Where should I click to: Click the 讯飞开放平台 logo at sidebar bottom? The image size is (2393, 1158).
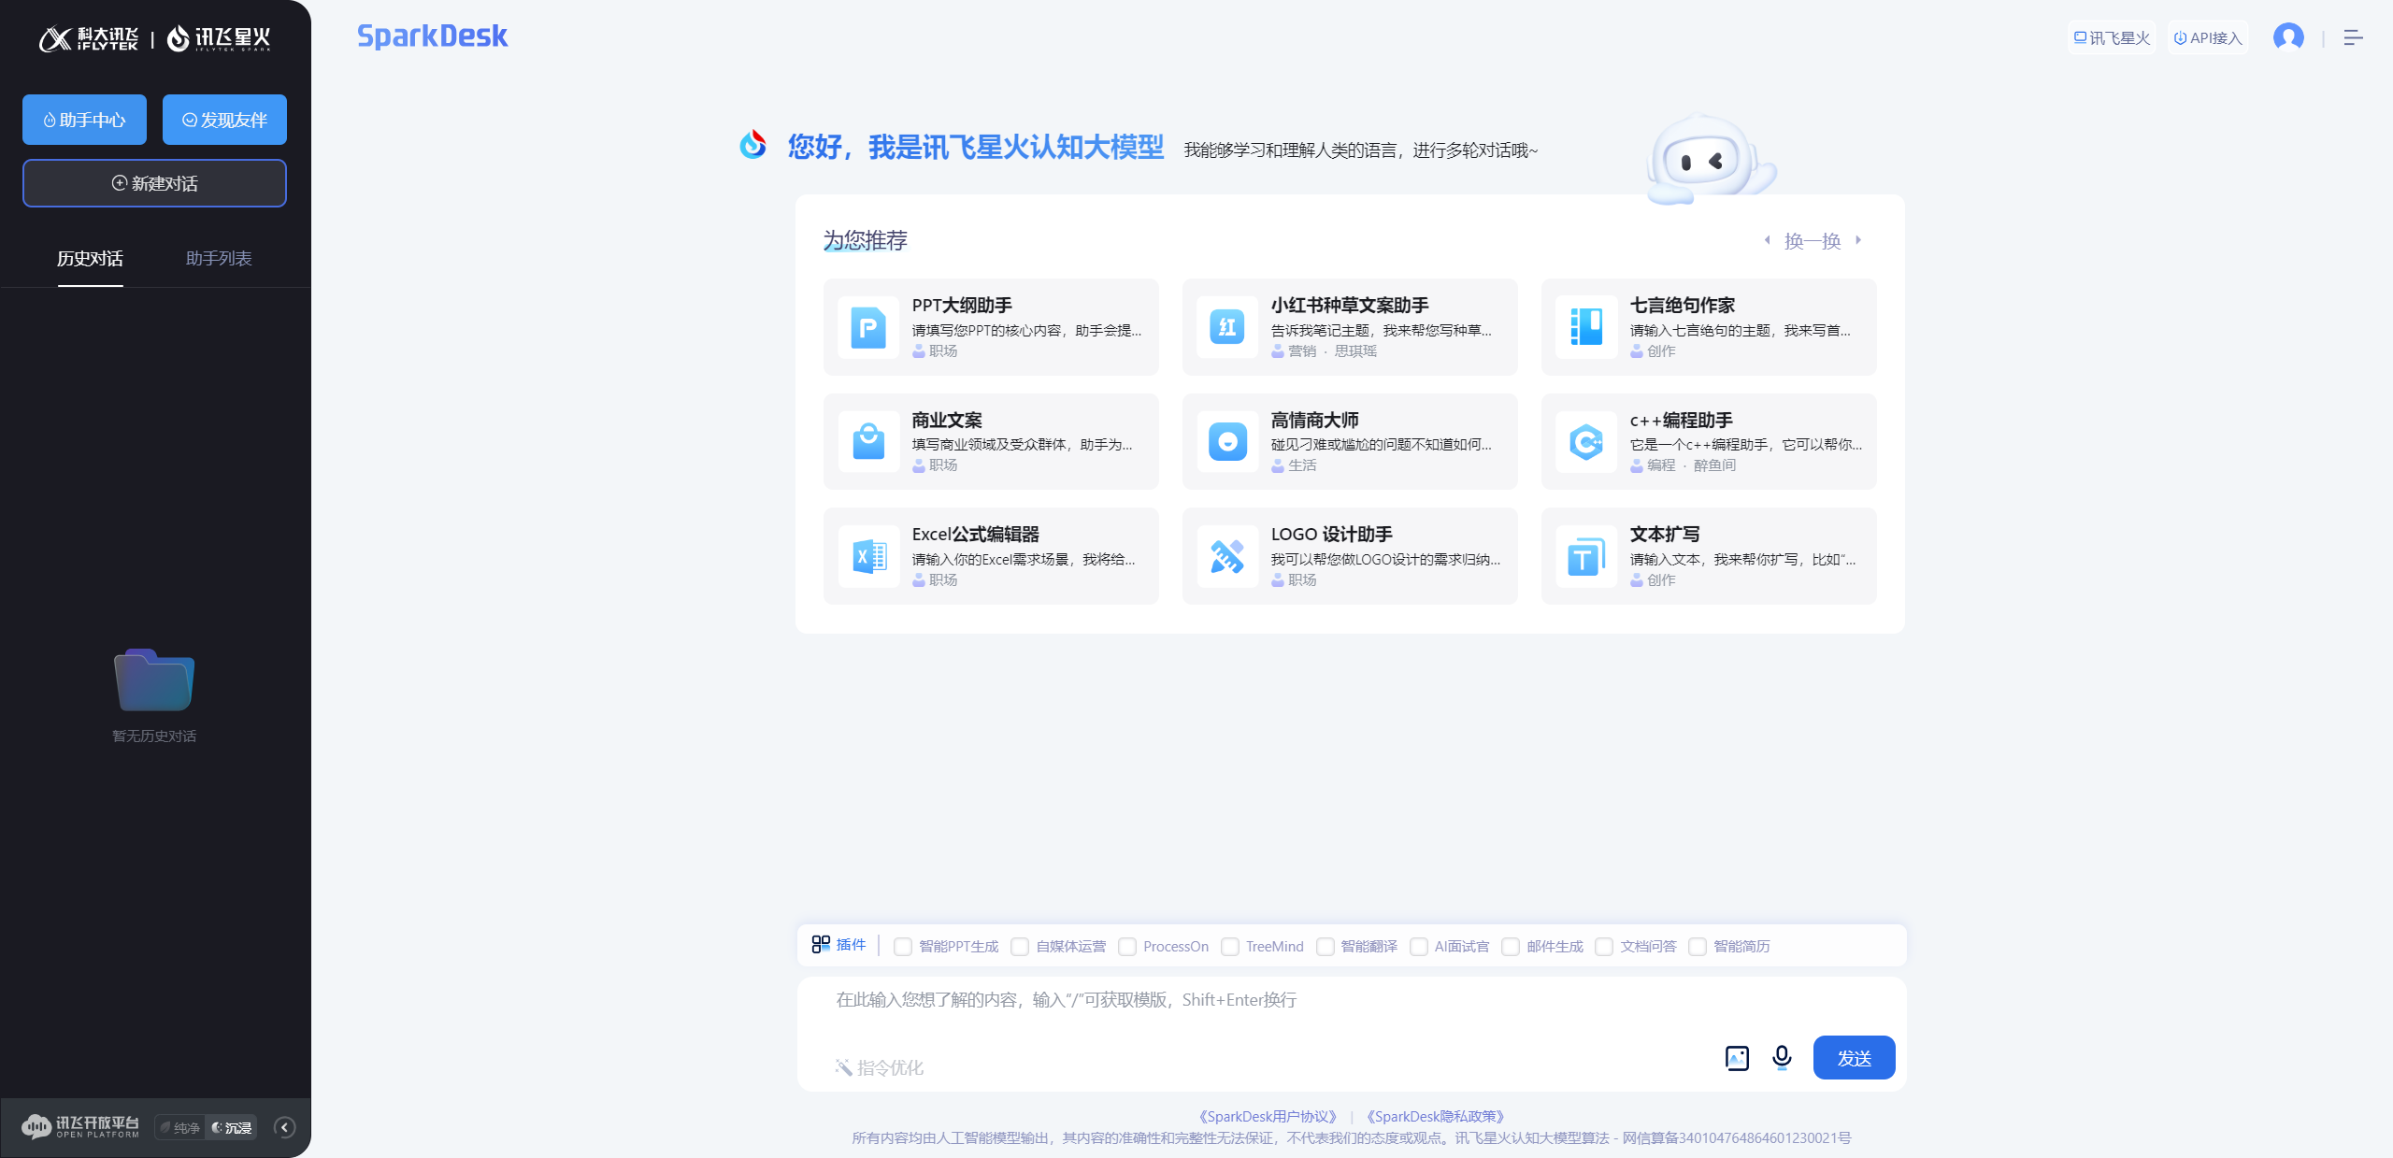(80, 1127)
